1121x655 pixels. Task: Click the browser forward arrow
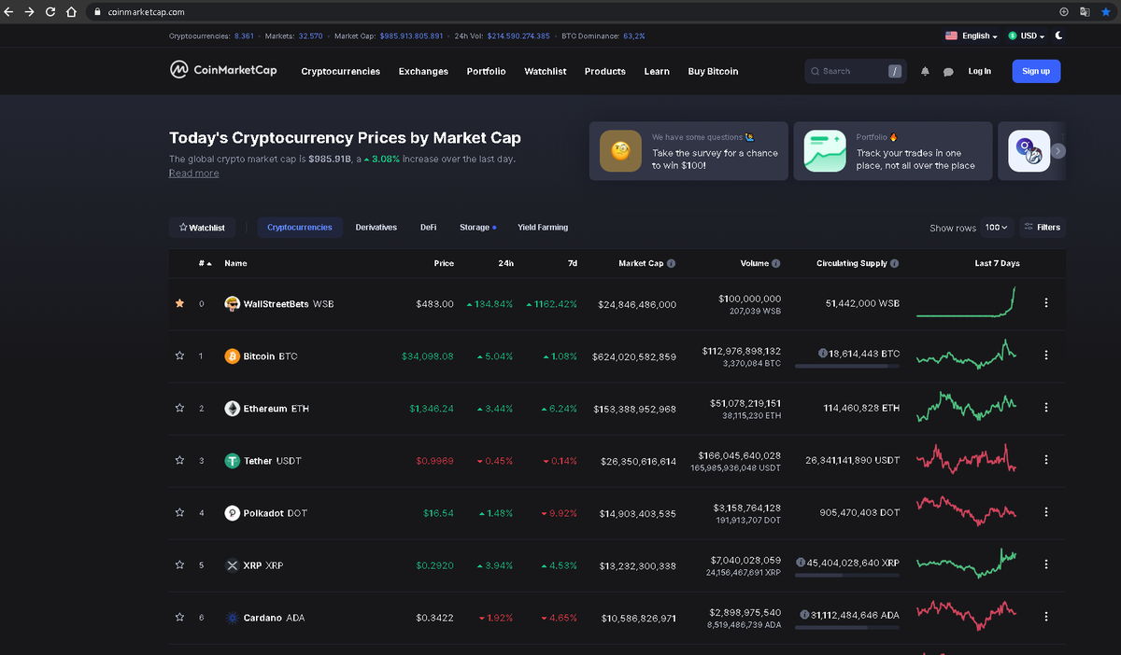coord(29,12)
